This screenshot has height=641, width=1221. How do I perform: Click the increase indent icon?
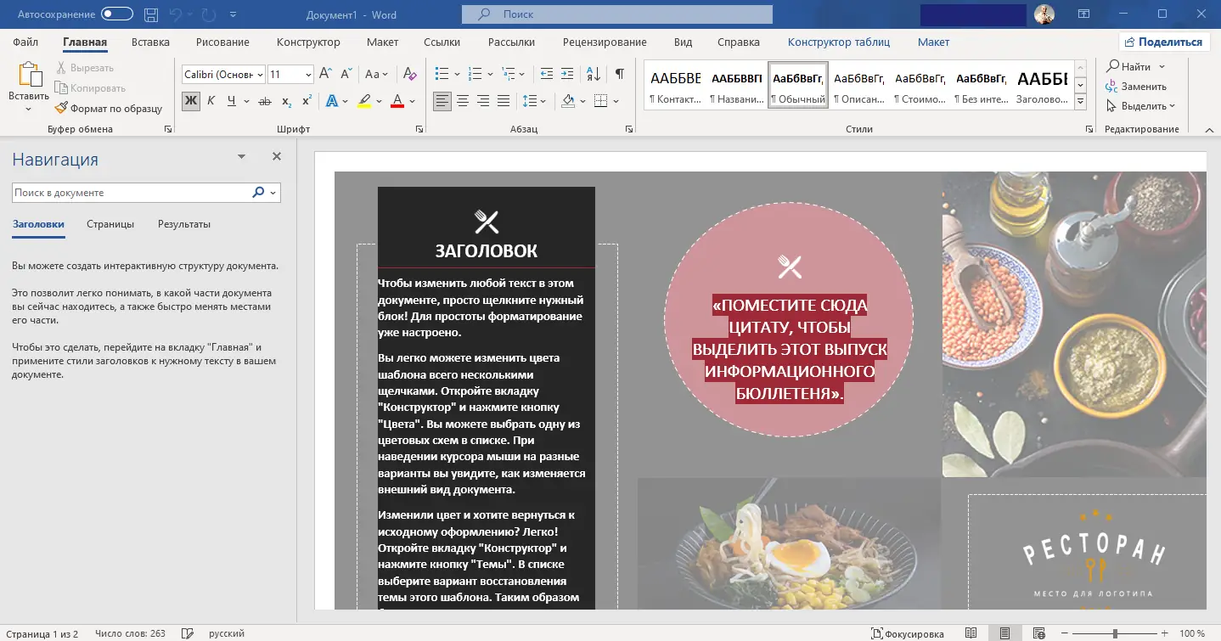567,74
